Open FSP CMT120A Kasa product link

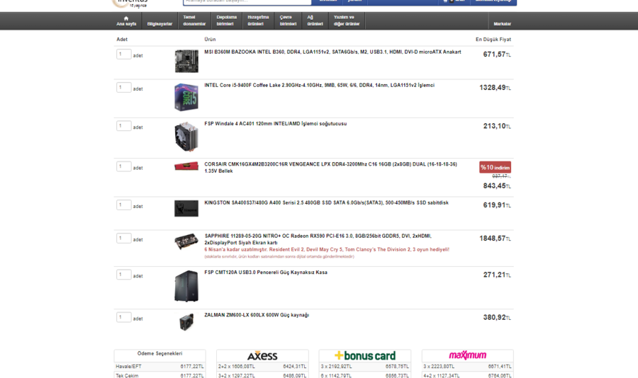(x=266, y=273)
